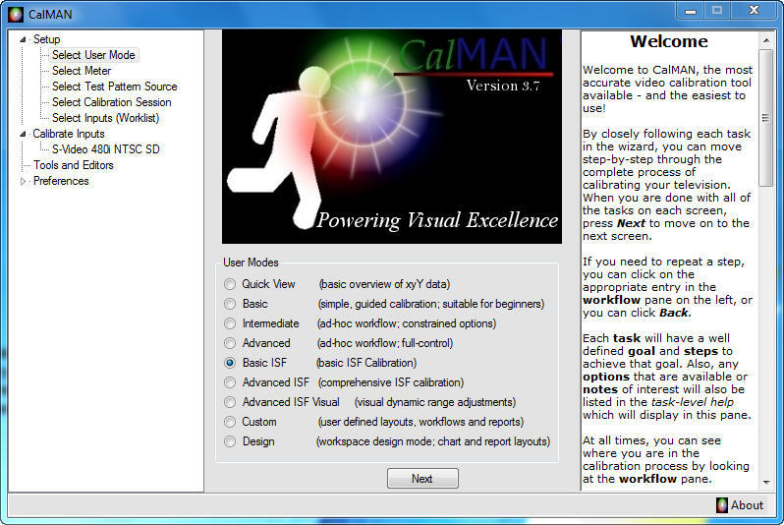
Task: Open Select Test Pattern Source step
Action: pyautogui.click(x=115, y=87)
